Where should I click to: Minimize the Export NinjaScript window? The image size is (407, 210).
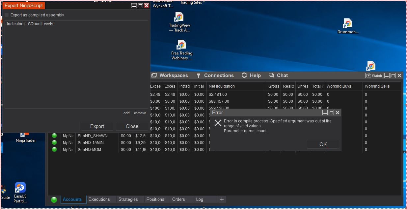tap(134, 6)
